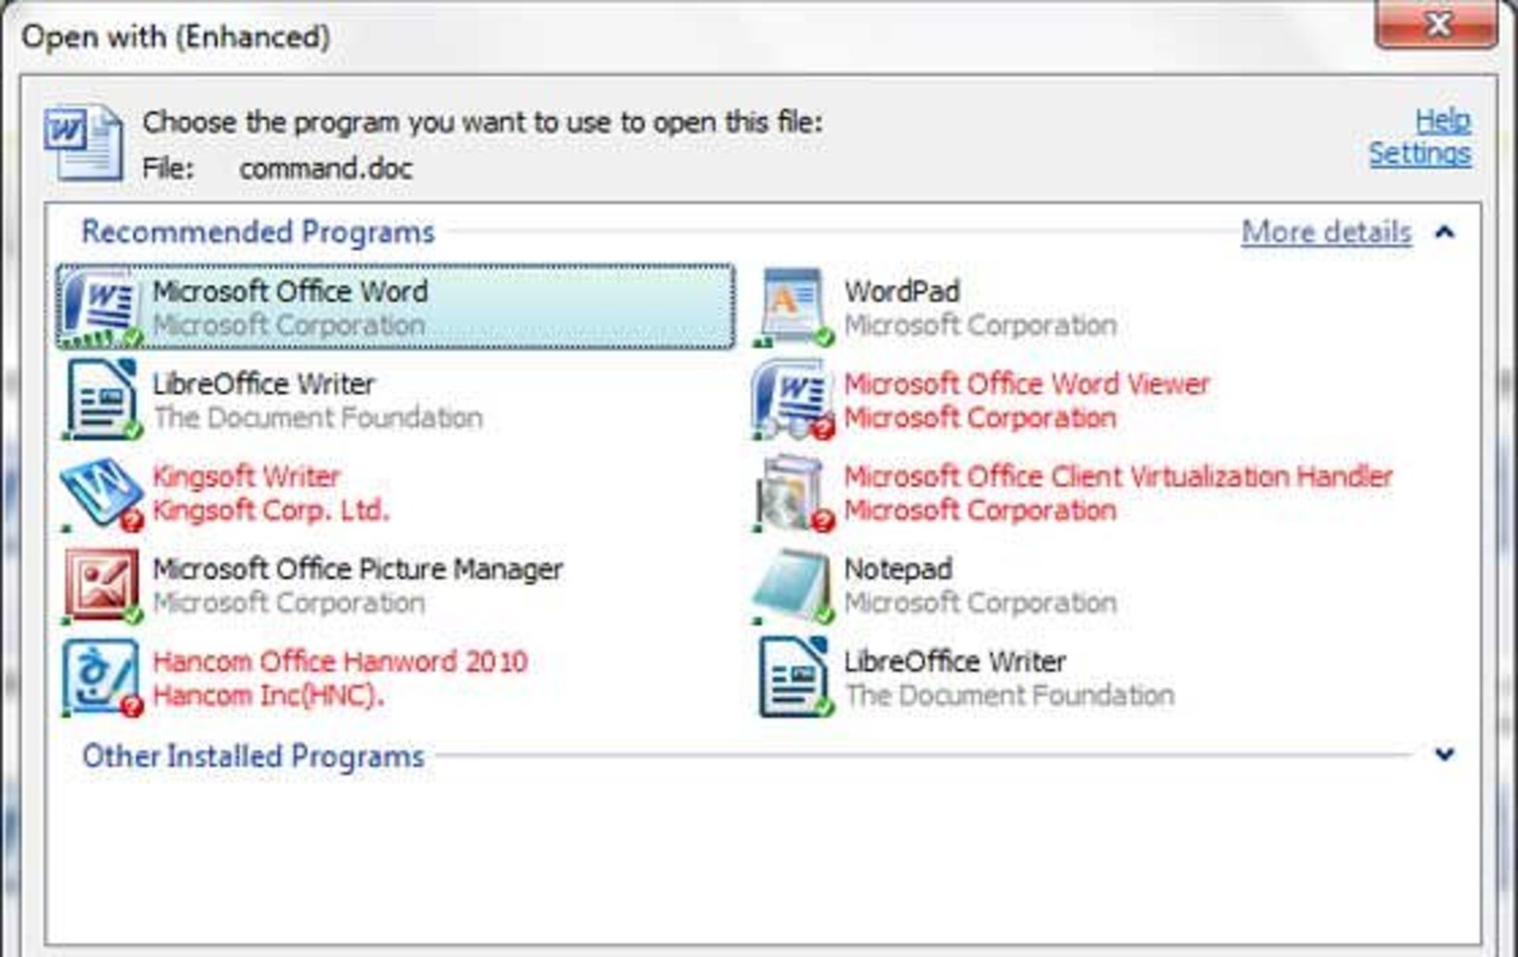Screen dimensions: 1518x957
Task: Click Kingsoft Corp. Ltd. publisher text
Action: tap(271, 511)
